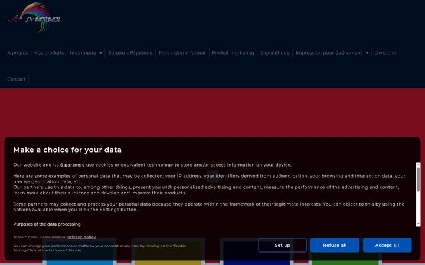Go to Nos produits page
Screen dimensions: 425x265
click(49, 53)
